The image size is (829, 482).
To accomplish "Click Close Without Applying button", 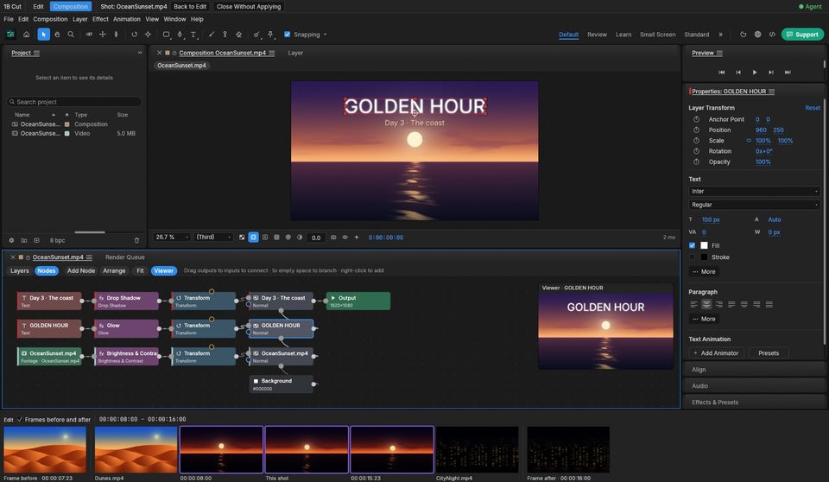I will (249, 6).
